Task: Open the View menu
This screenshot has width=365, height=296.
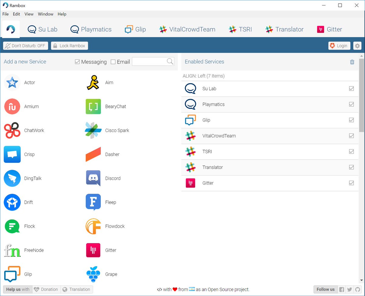Action: point(29,14)
